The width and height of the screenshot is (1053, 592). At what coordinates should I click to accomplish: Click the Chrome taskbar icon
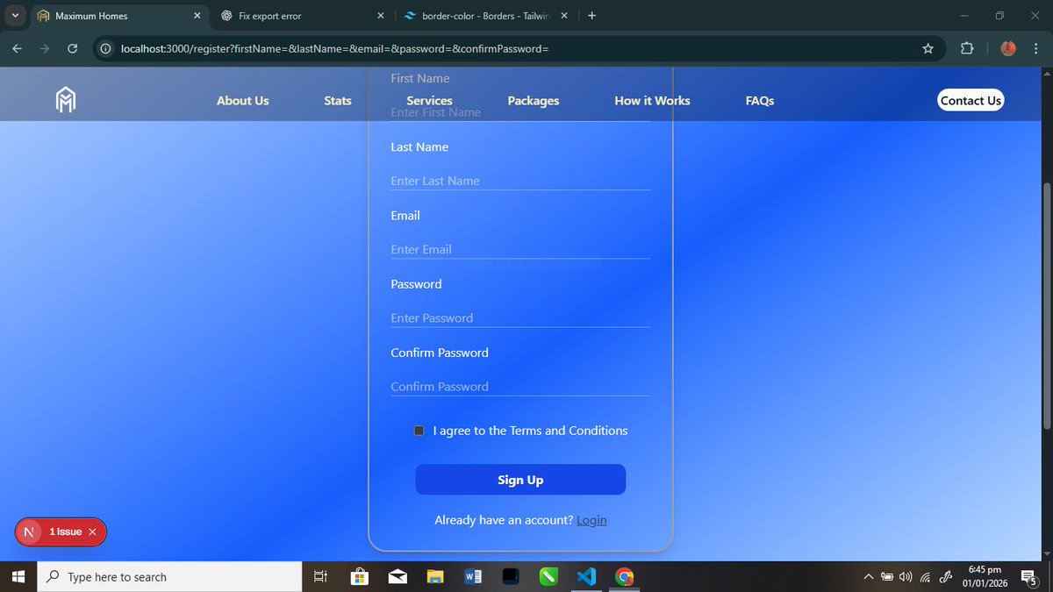(x=625, y=577)
